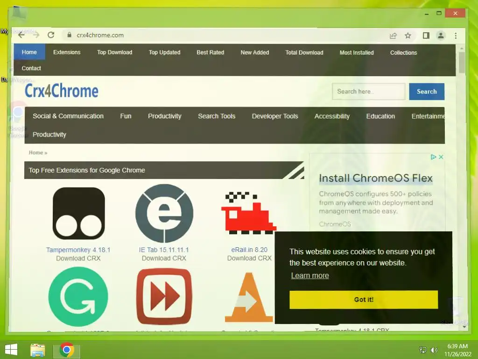Click the network tray icon

(423, 350)
